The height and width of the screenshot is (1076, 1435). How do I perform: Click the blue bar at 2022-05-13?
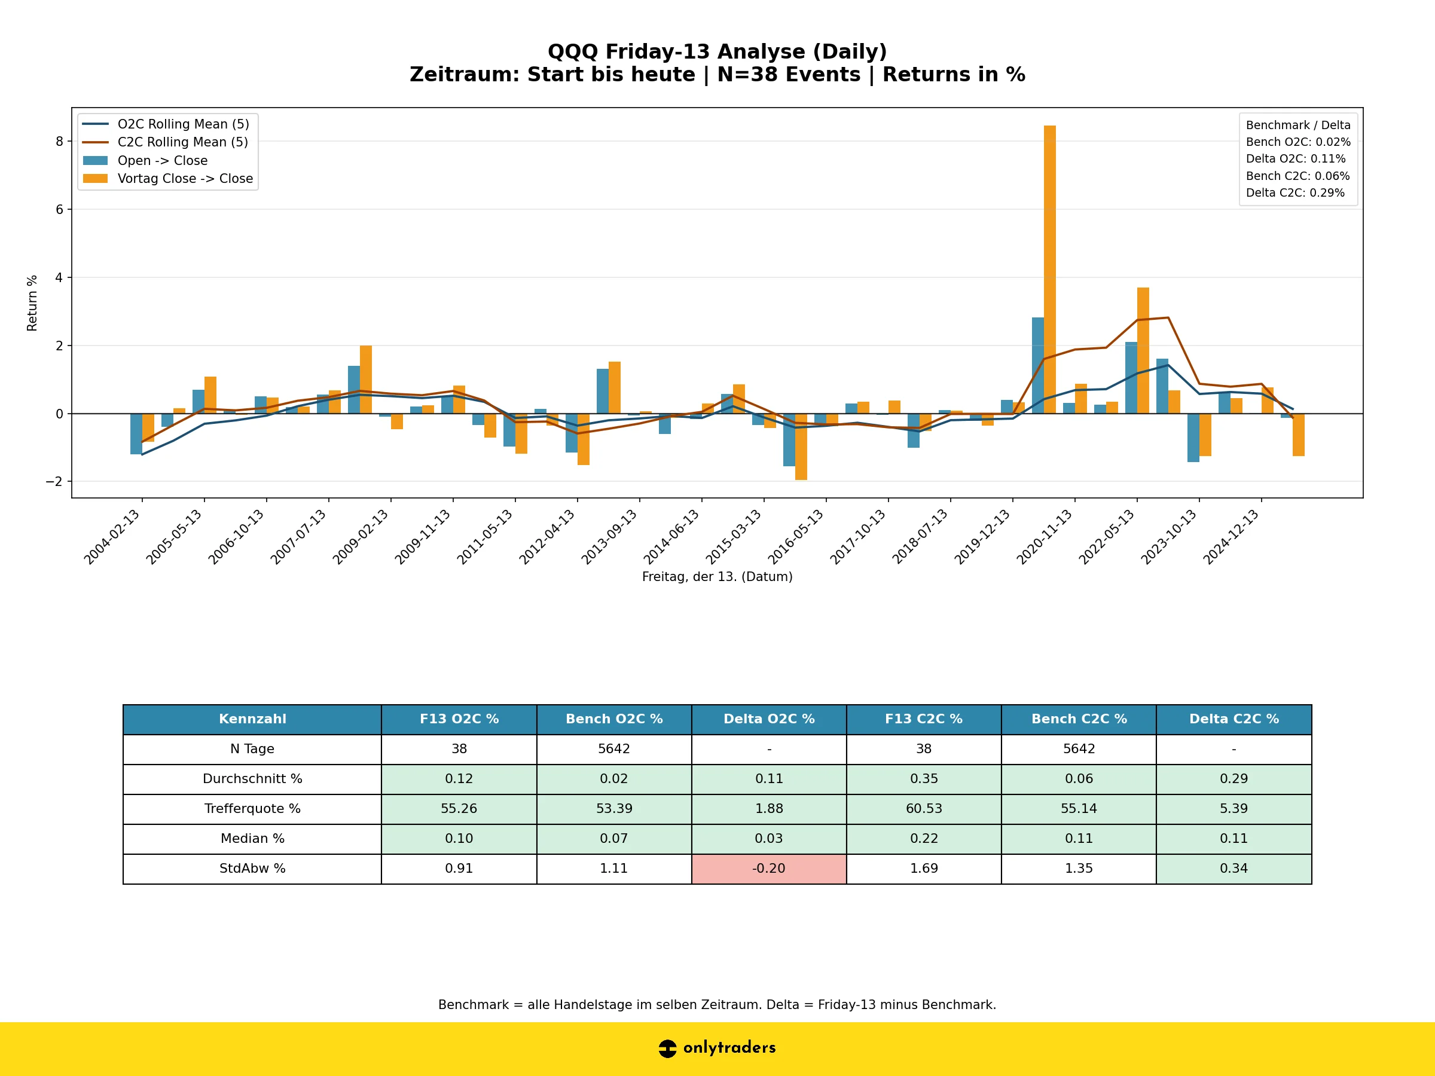click(x=1130, y=376)
